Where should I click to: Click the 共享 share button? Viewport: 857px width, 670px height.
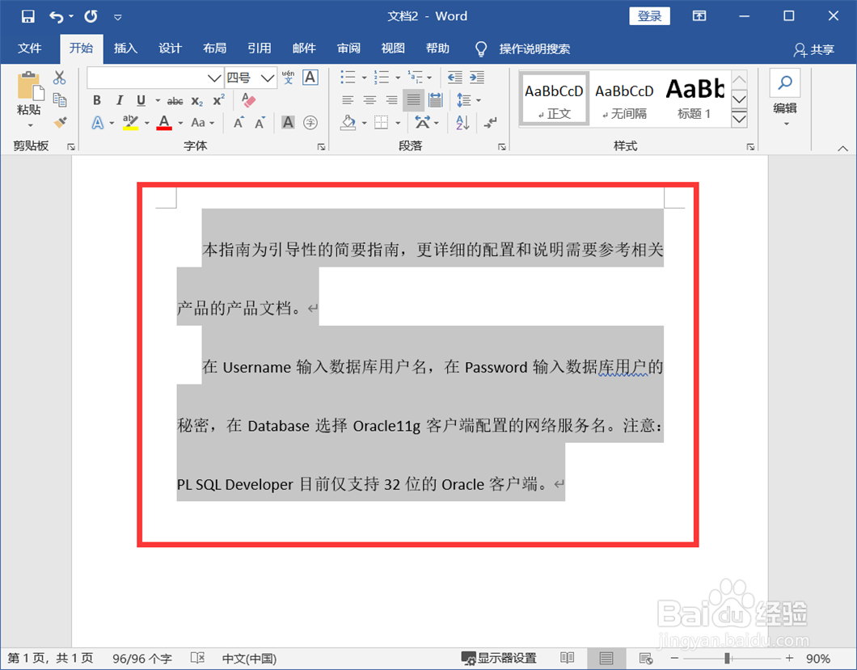click(x=814, y=50)
